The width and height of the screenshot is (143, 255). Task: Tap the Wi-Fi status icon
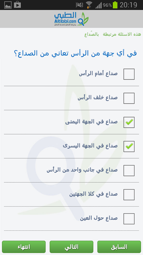(89, 5)
